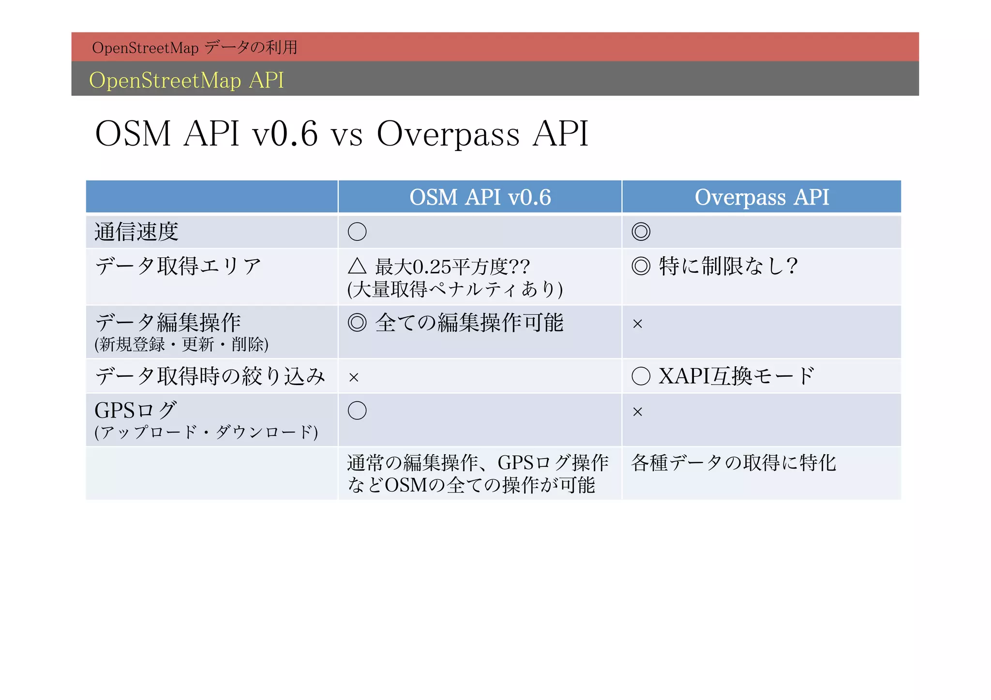Click the single circle in 通信速度 OSM cell
The image size is (991, 700).
tap(357, 232)
